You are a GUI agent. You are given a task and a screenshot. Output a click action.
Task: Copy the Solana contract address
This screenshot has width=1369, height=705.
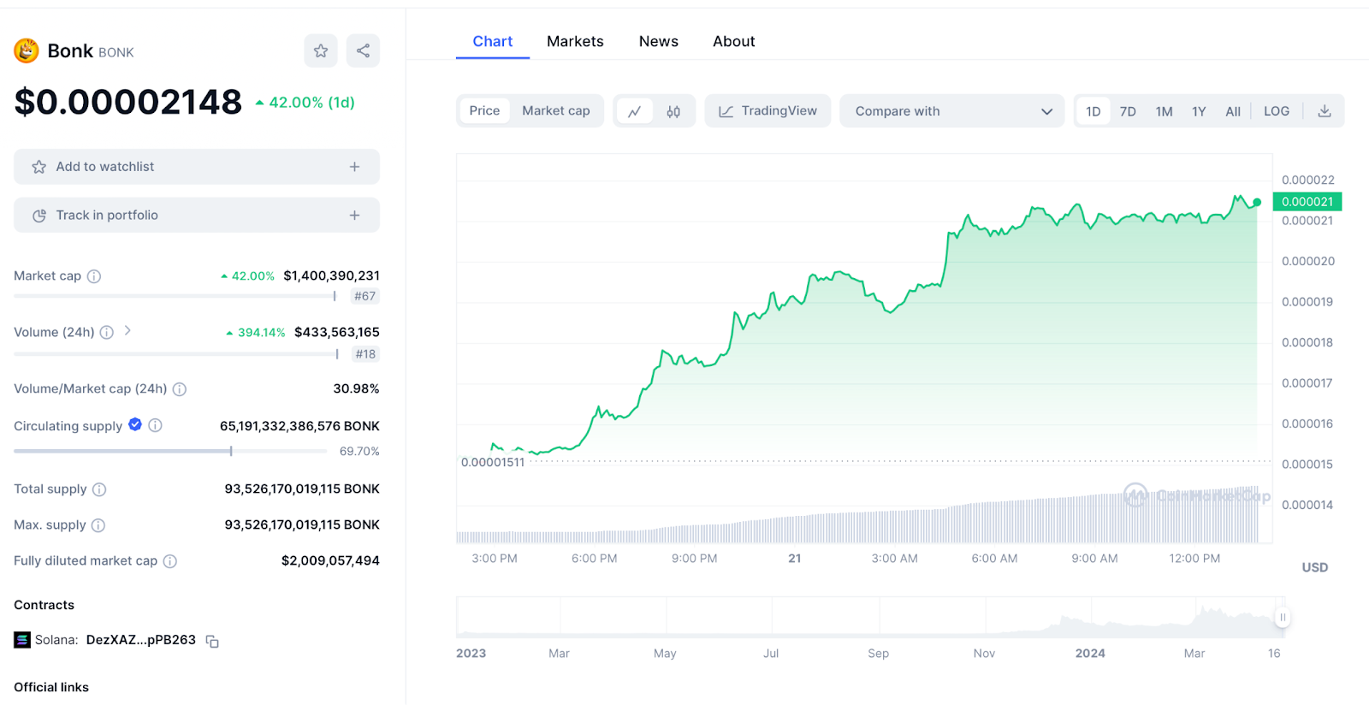click(x=212, y=641)
